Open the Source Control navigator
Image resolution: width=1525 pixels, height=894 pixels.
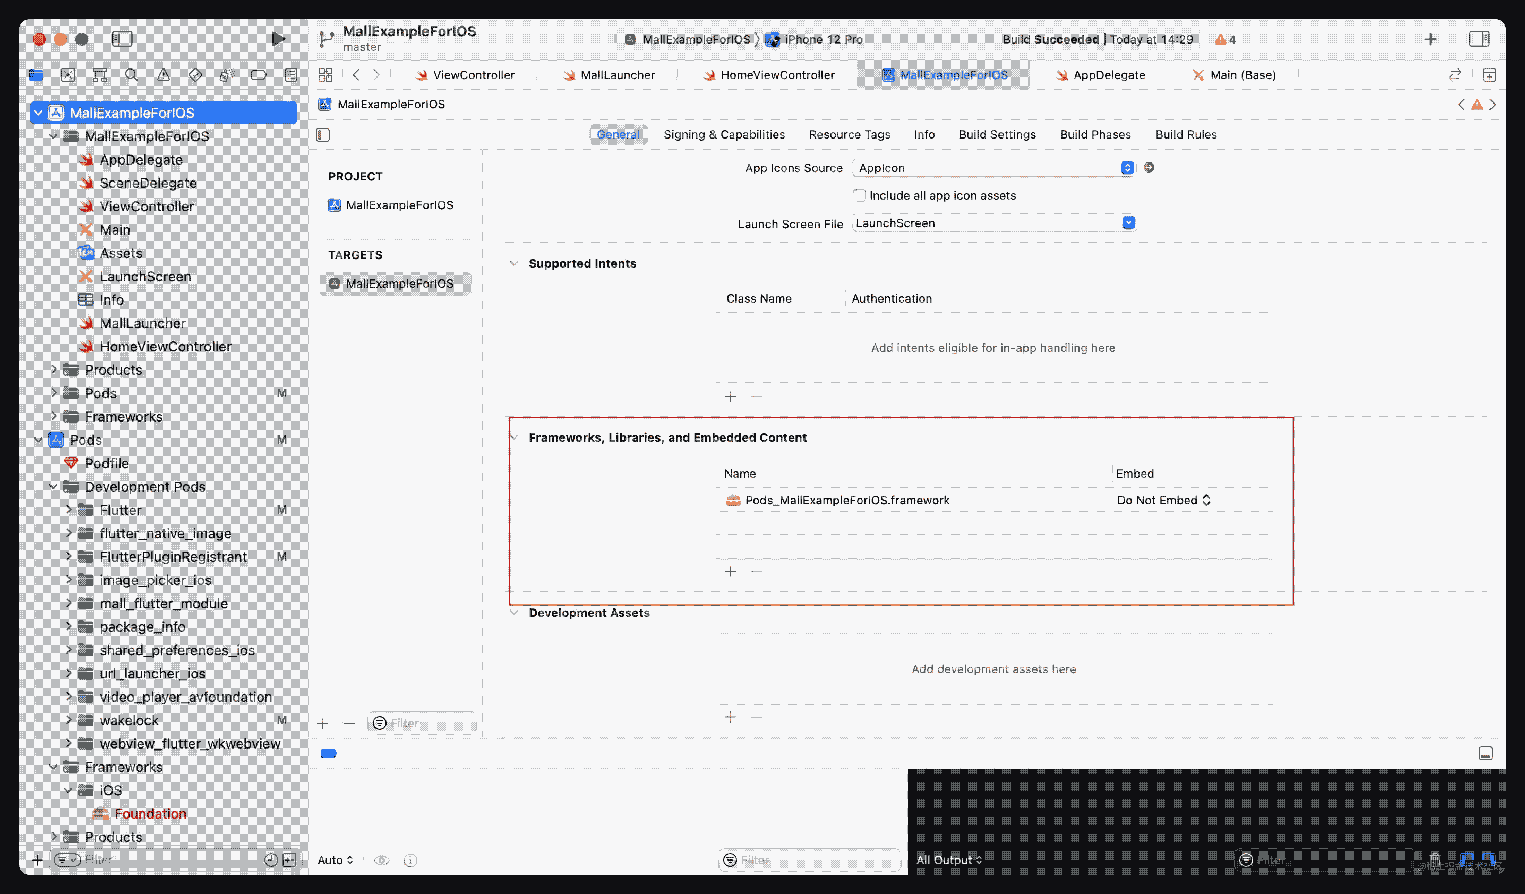tap(68, 75)
